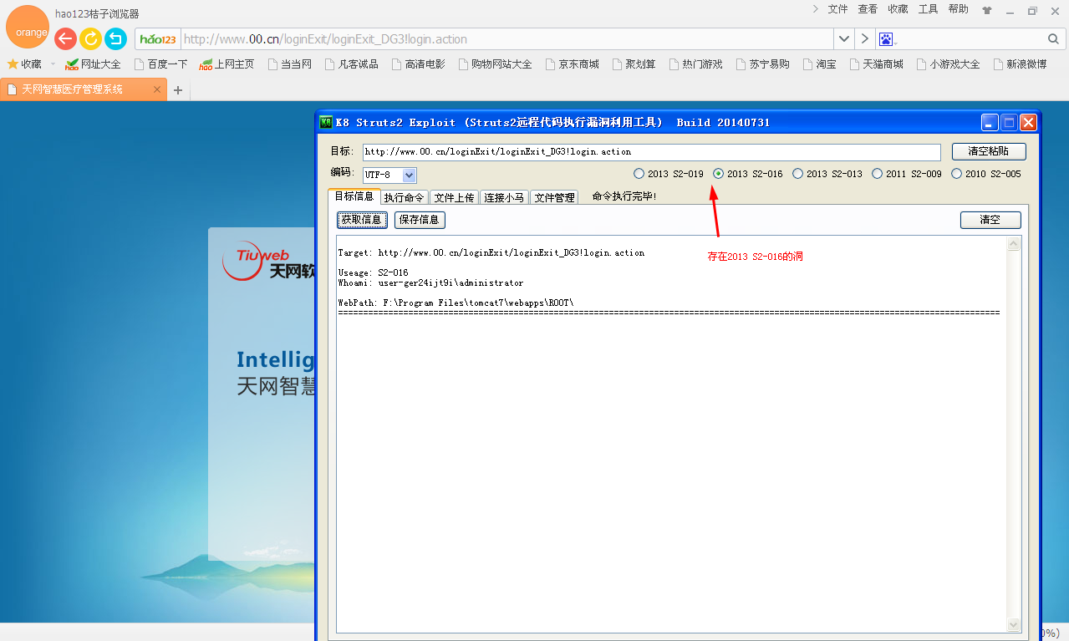
Task: Click the 命令执行完毕! status text
Action: (x=624, y=196)
